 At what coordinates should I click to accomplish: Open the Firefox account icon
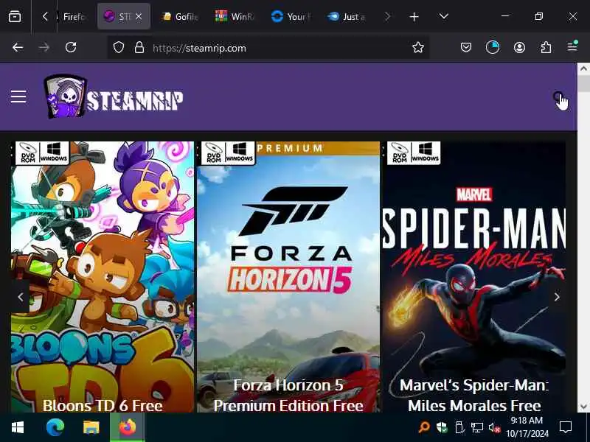[520, 48]
